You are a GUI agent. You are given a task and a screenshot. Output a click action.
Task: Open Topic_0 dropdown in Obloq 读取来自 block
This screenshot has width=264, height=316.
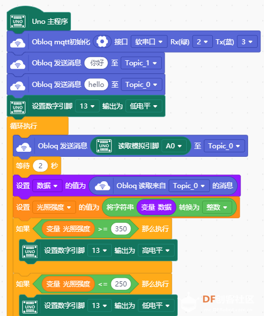click(x=189, y=186)
